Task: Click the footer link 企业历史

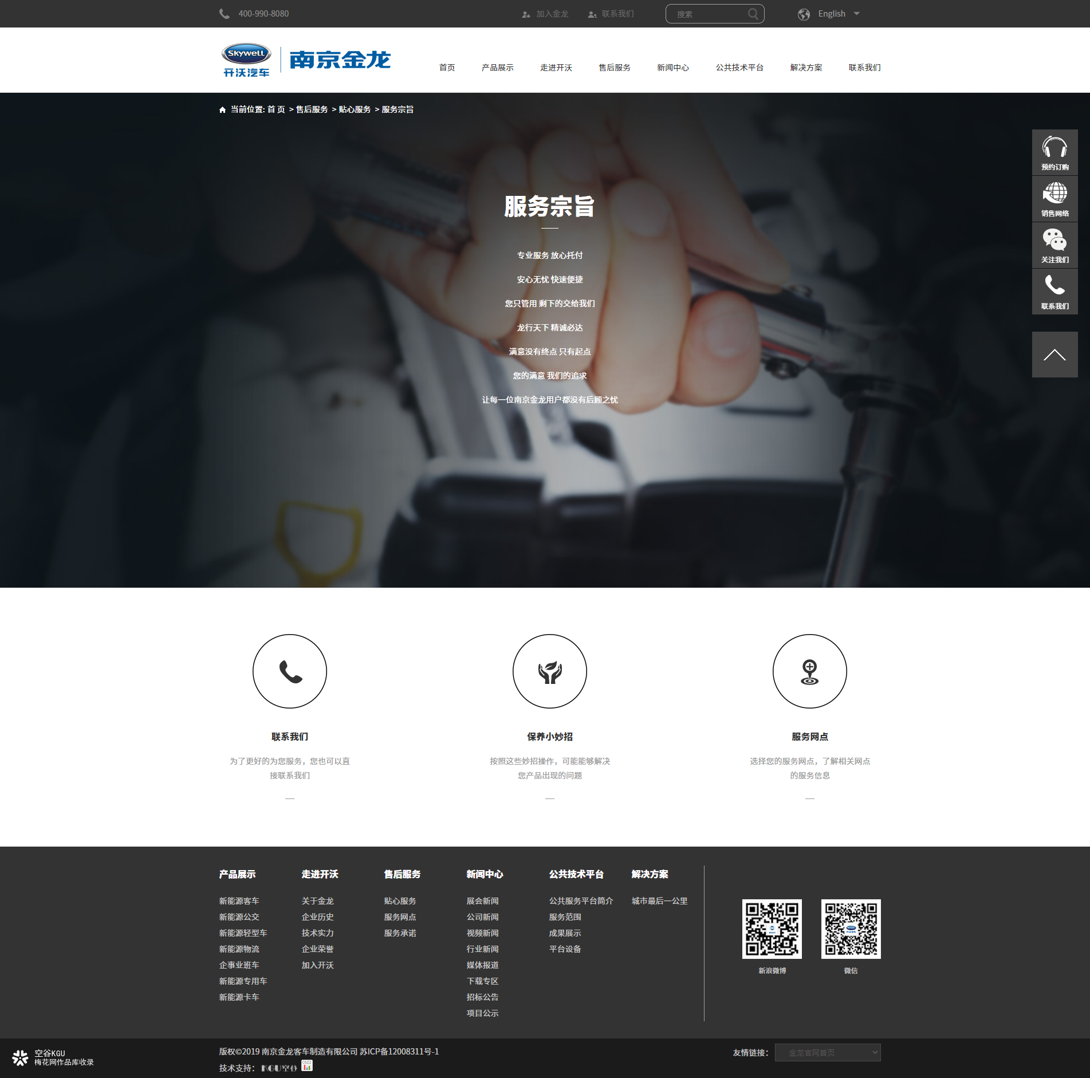Action: coord(318,917)
